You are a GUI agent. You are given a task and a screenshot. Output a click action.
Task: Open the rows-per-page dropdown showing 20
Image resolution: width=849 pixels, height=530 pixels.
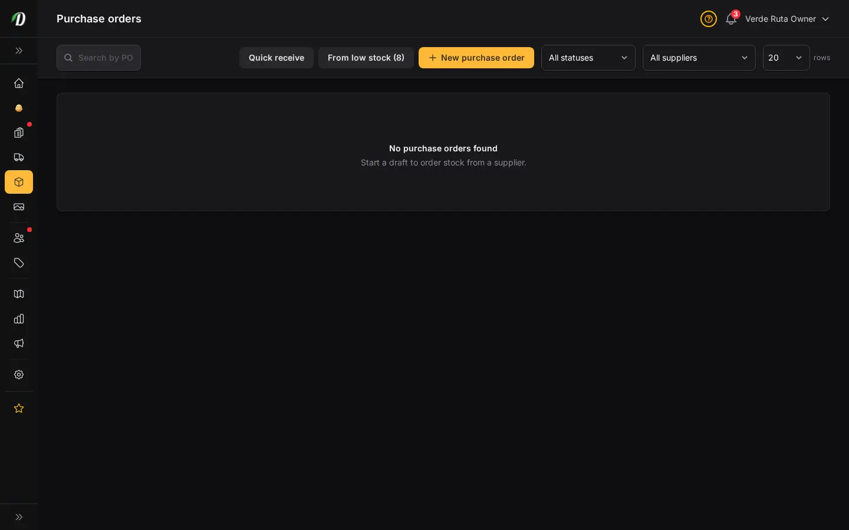[x=787, y=58]
